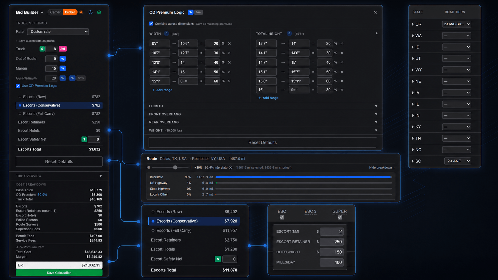498x280 pixels.
Task: Add range under TOTAL HEIGHT
Action: 268,98
